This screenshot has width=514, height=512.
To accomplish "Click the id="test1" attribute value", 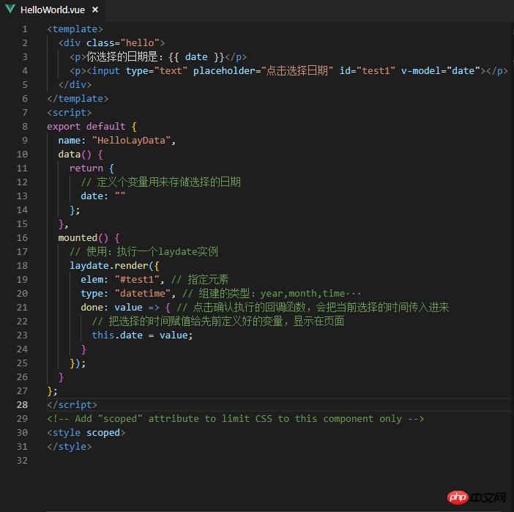I will (376, 71).
